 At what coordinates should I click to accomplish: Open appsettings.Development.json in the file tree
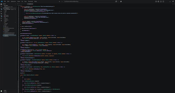pos(9,28)
